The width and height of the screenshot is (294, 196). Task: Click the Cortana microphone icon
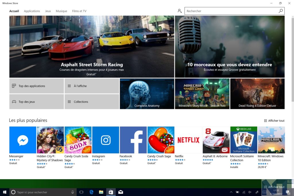click(x=73, y=192)
